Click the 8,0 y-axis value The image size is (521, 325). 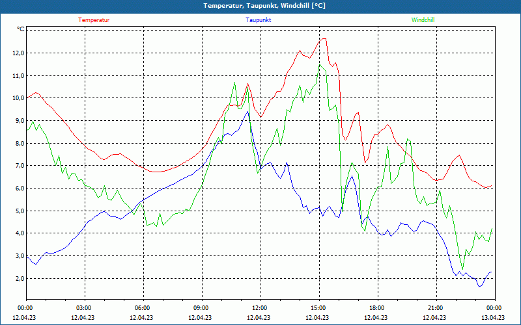tap(20, 143)
